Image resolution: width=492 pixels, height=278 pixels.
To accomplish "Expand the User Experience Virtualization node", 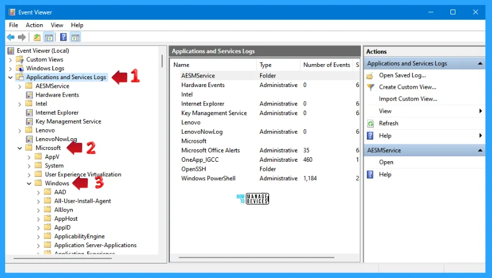I will click(29, 175).
